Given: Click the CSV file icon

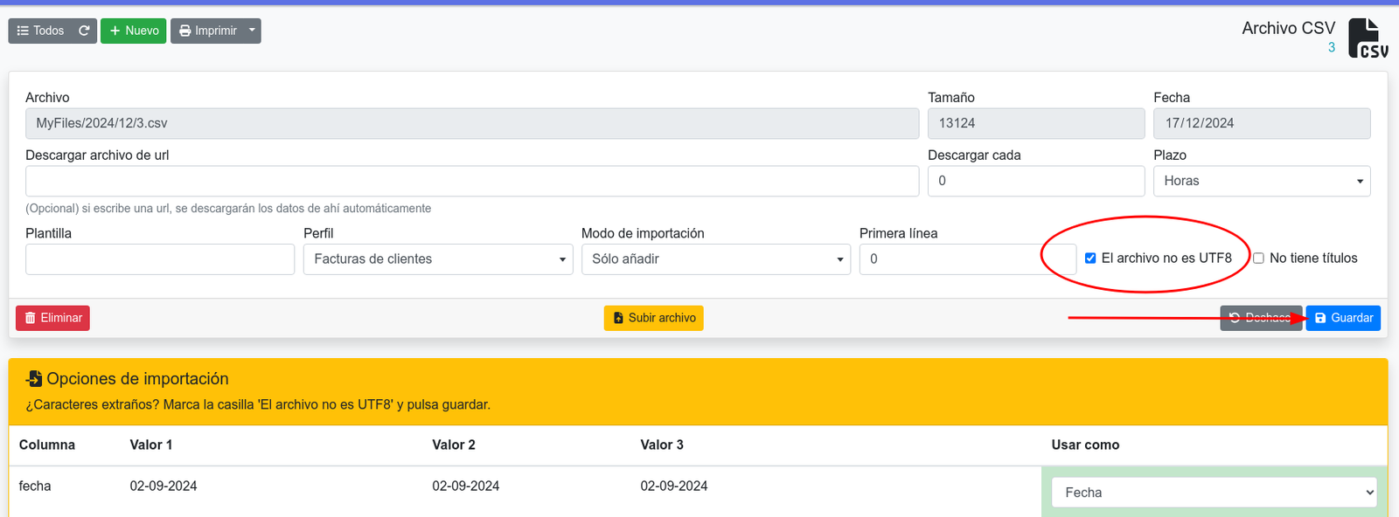Looking at the screenshot, I should point(1368,38).
